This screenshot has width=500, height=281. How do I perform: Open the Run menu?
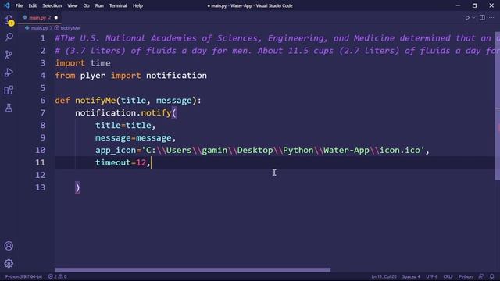[99, 5]
